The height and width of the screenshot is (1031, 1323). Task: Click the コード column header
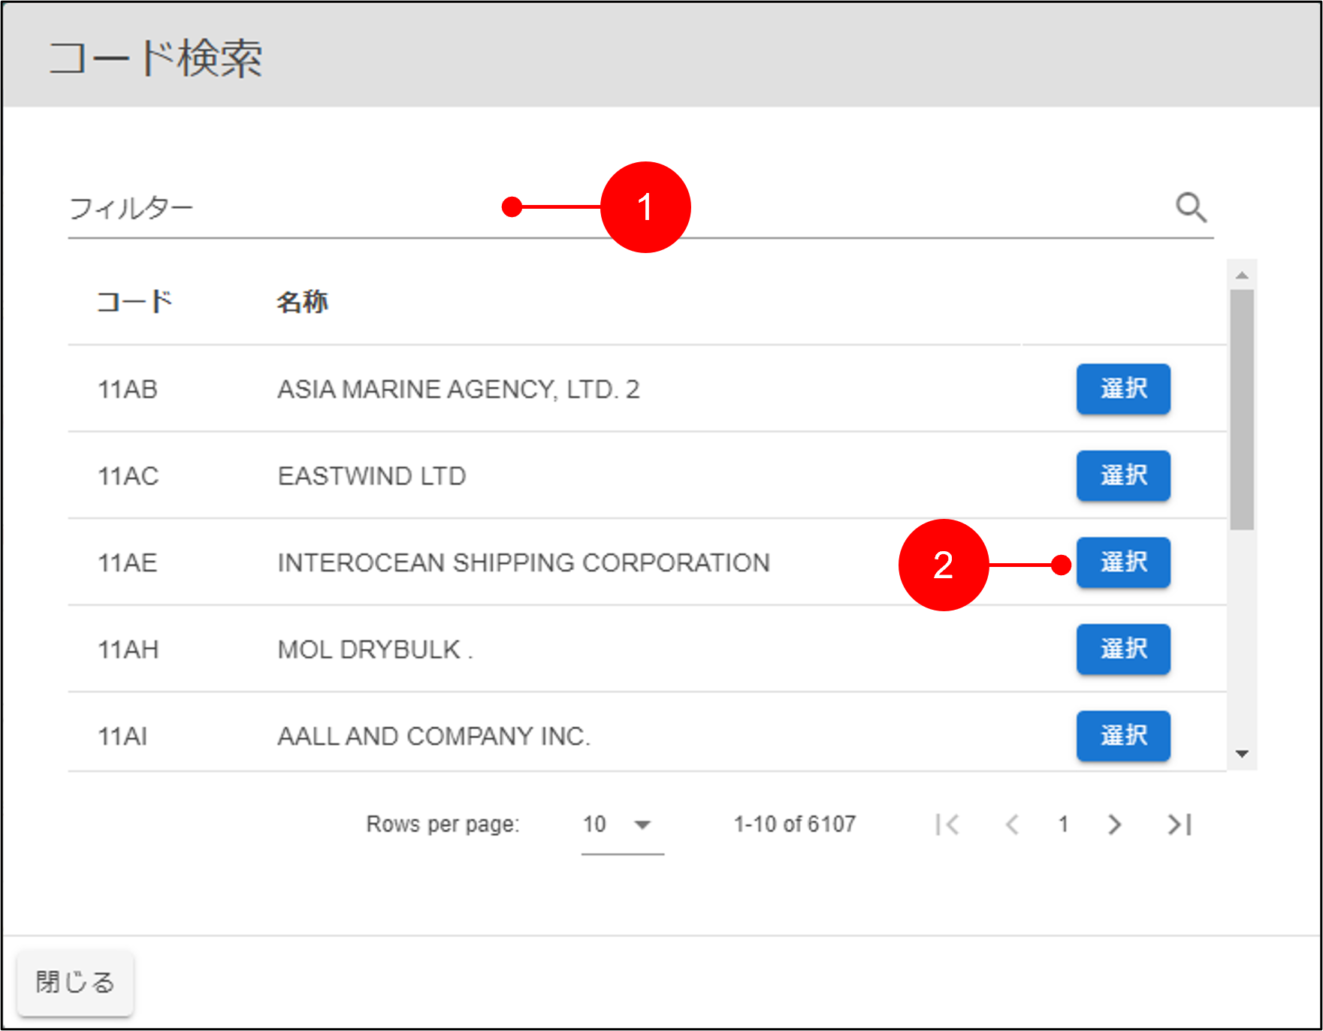tap(134, 302)
